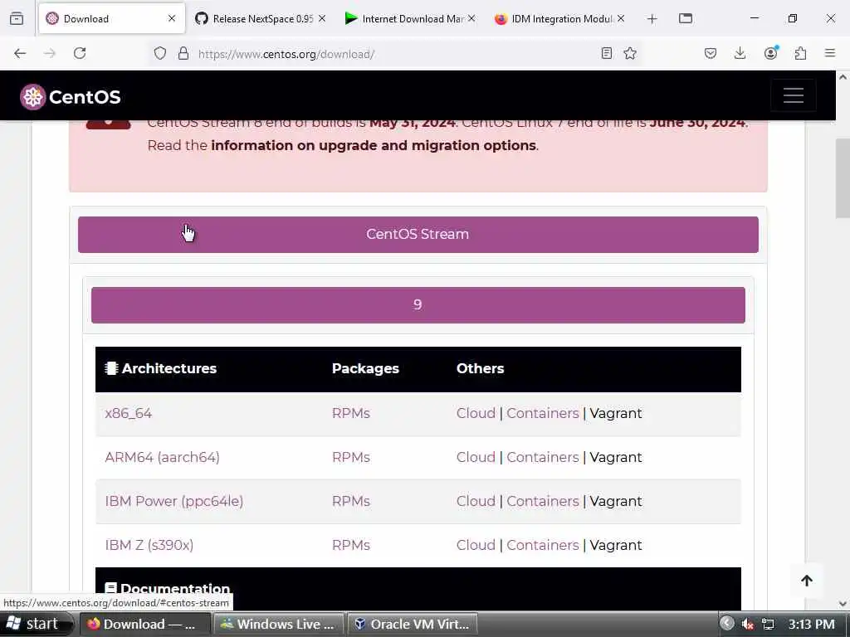Viewport: 850px width, 637px height.
Task: Open the Pocket save icon
Action: [x=711, y=53]
